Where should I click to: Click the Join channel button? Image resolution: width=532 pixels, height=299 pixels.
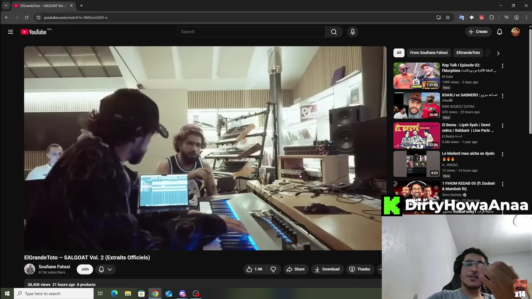click(85, 269)
